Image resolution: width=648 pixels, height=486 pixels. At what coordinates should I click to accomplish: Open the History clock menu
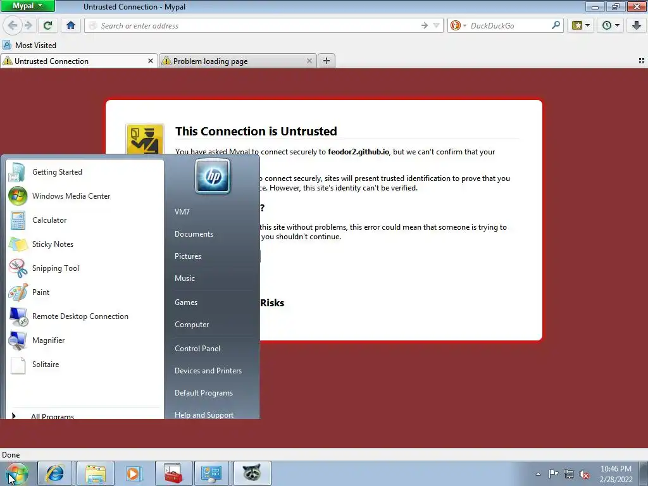click(611, 25)
